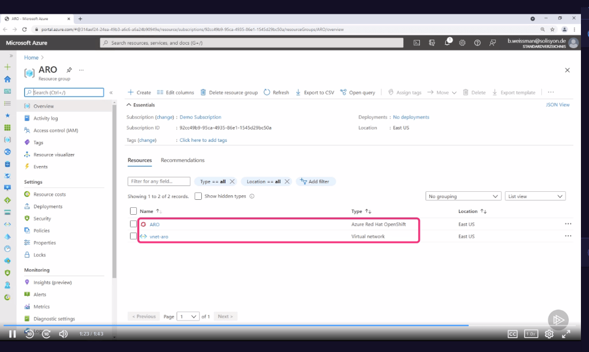This screenshot has width=589, height=352.
Task: Switch to the Recommendations tab
Action: pyautogui.click(x=182, y=160)
